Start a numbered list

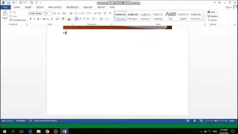click(83, 13)
